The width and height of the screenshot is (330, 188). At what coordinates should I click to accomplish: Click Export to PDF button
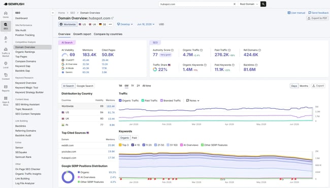[317, 18]
